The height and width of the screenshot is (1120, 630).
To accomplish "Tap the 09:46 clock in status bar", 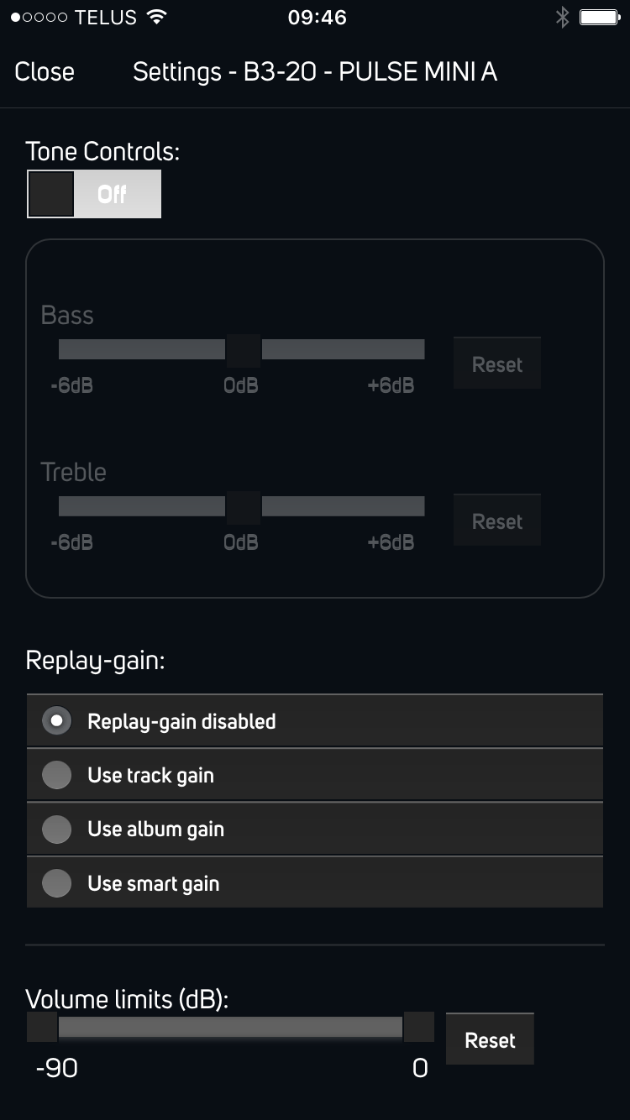I will [x=317, y=17].
